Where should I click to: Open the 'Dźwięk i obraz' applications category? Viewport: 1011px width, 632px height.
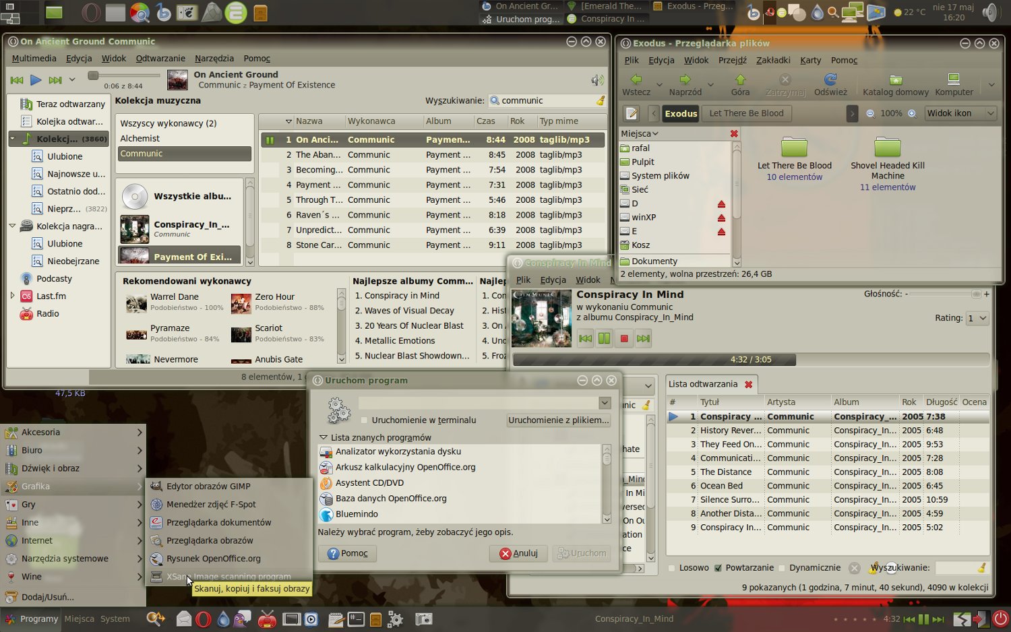73,468
